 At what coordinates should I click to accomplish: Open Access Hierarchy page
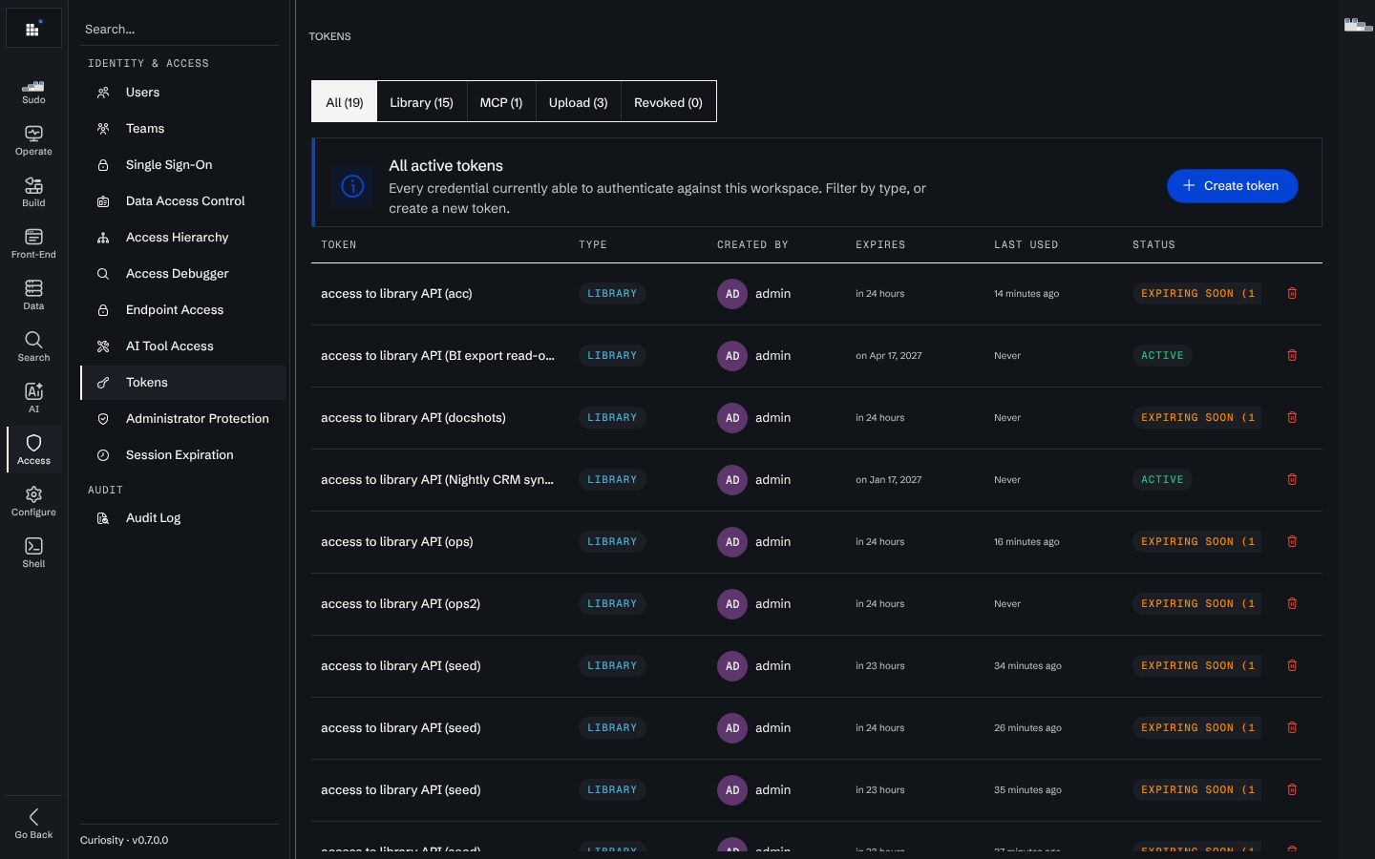click(x=183, y=238)
